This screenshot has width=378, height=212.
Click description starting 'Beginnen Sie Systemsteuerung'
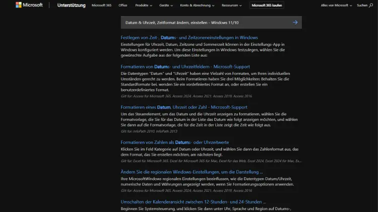tap(206, 208)
